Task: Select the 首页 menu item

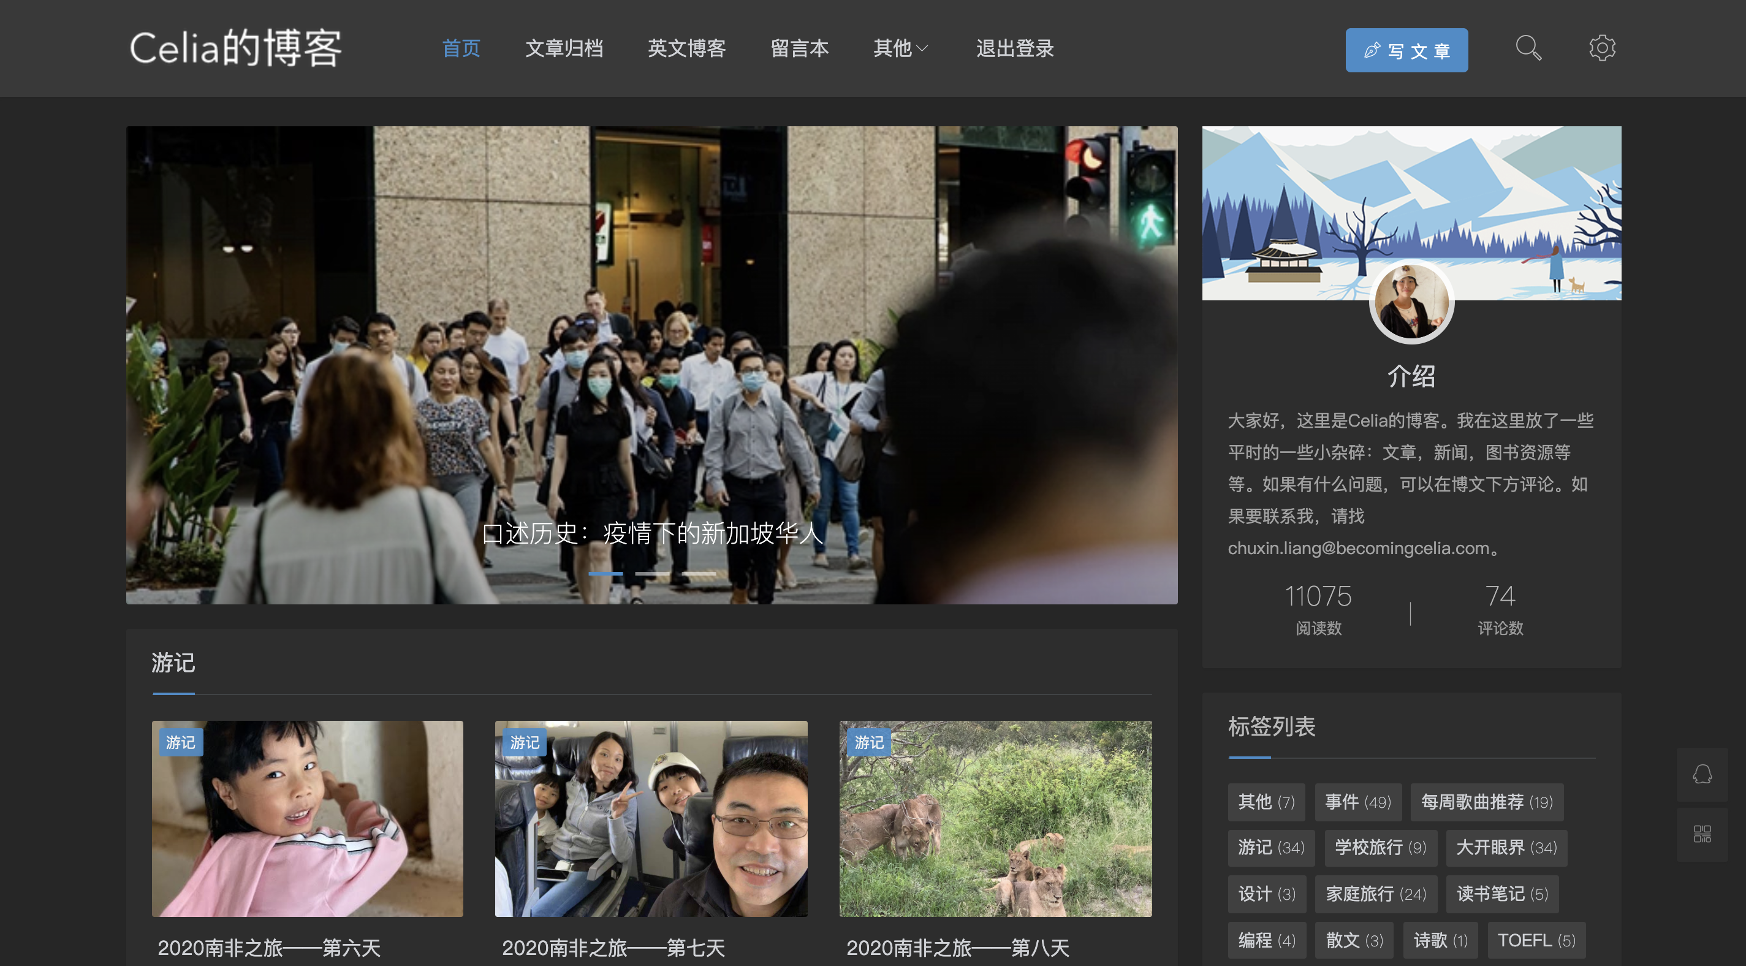Action: [461, 48]
